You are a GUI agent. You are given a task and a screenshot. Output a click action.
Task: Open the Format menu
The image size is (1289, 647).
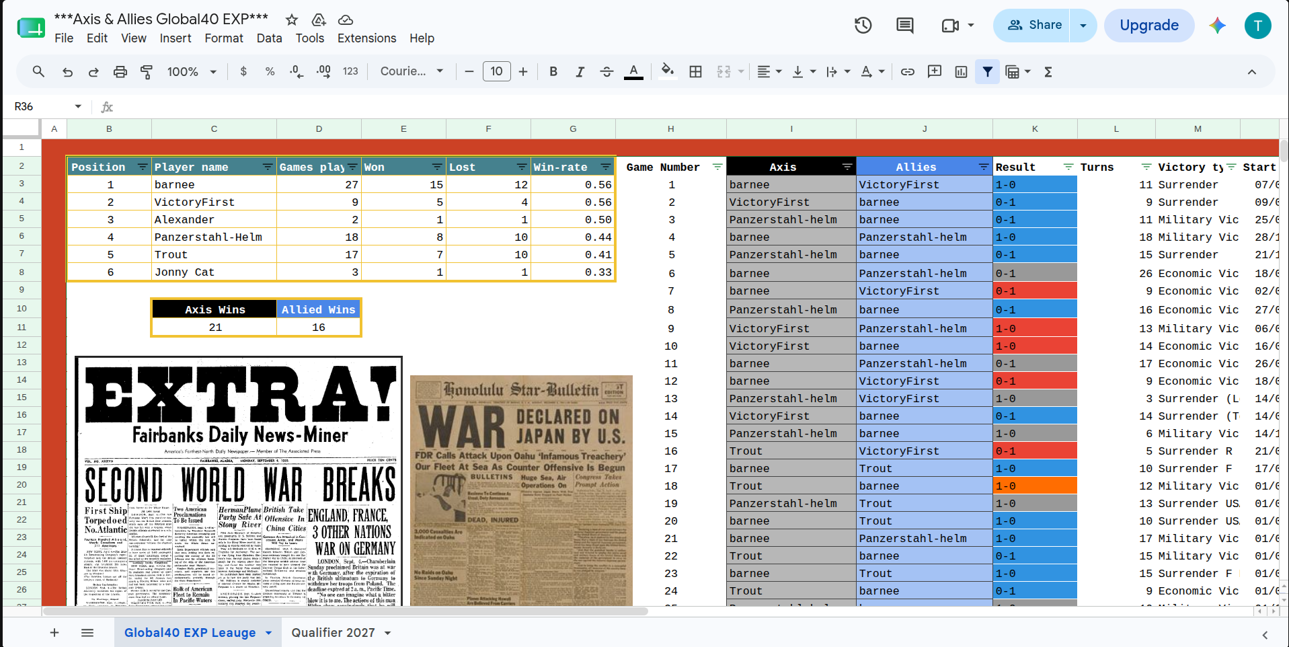[224, 38]
